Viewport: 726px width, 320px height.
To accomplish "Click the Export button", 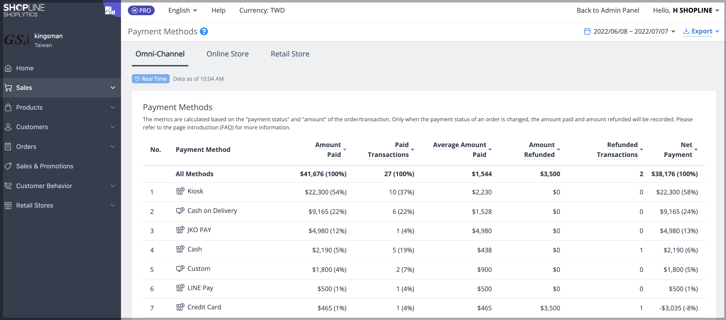I will (701, 31).
